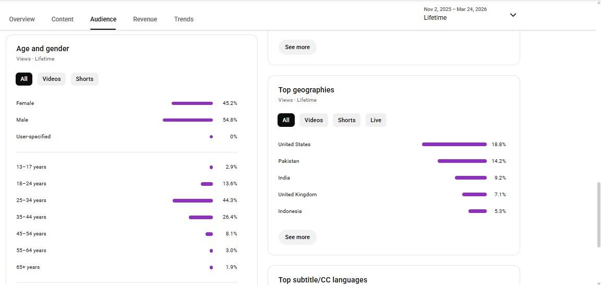Select the Audience tab
Image resolution: width=601 pixels, height=285 pixels.
(103, 19)
